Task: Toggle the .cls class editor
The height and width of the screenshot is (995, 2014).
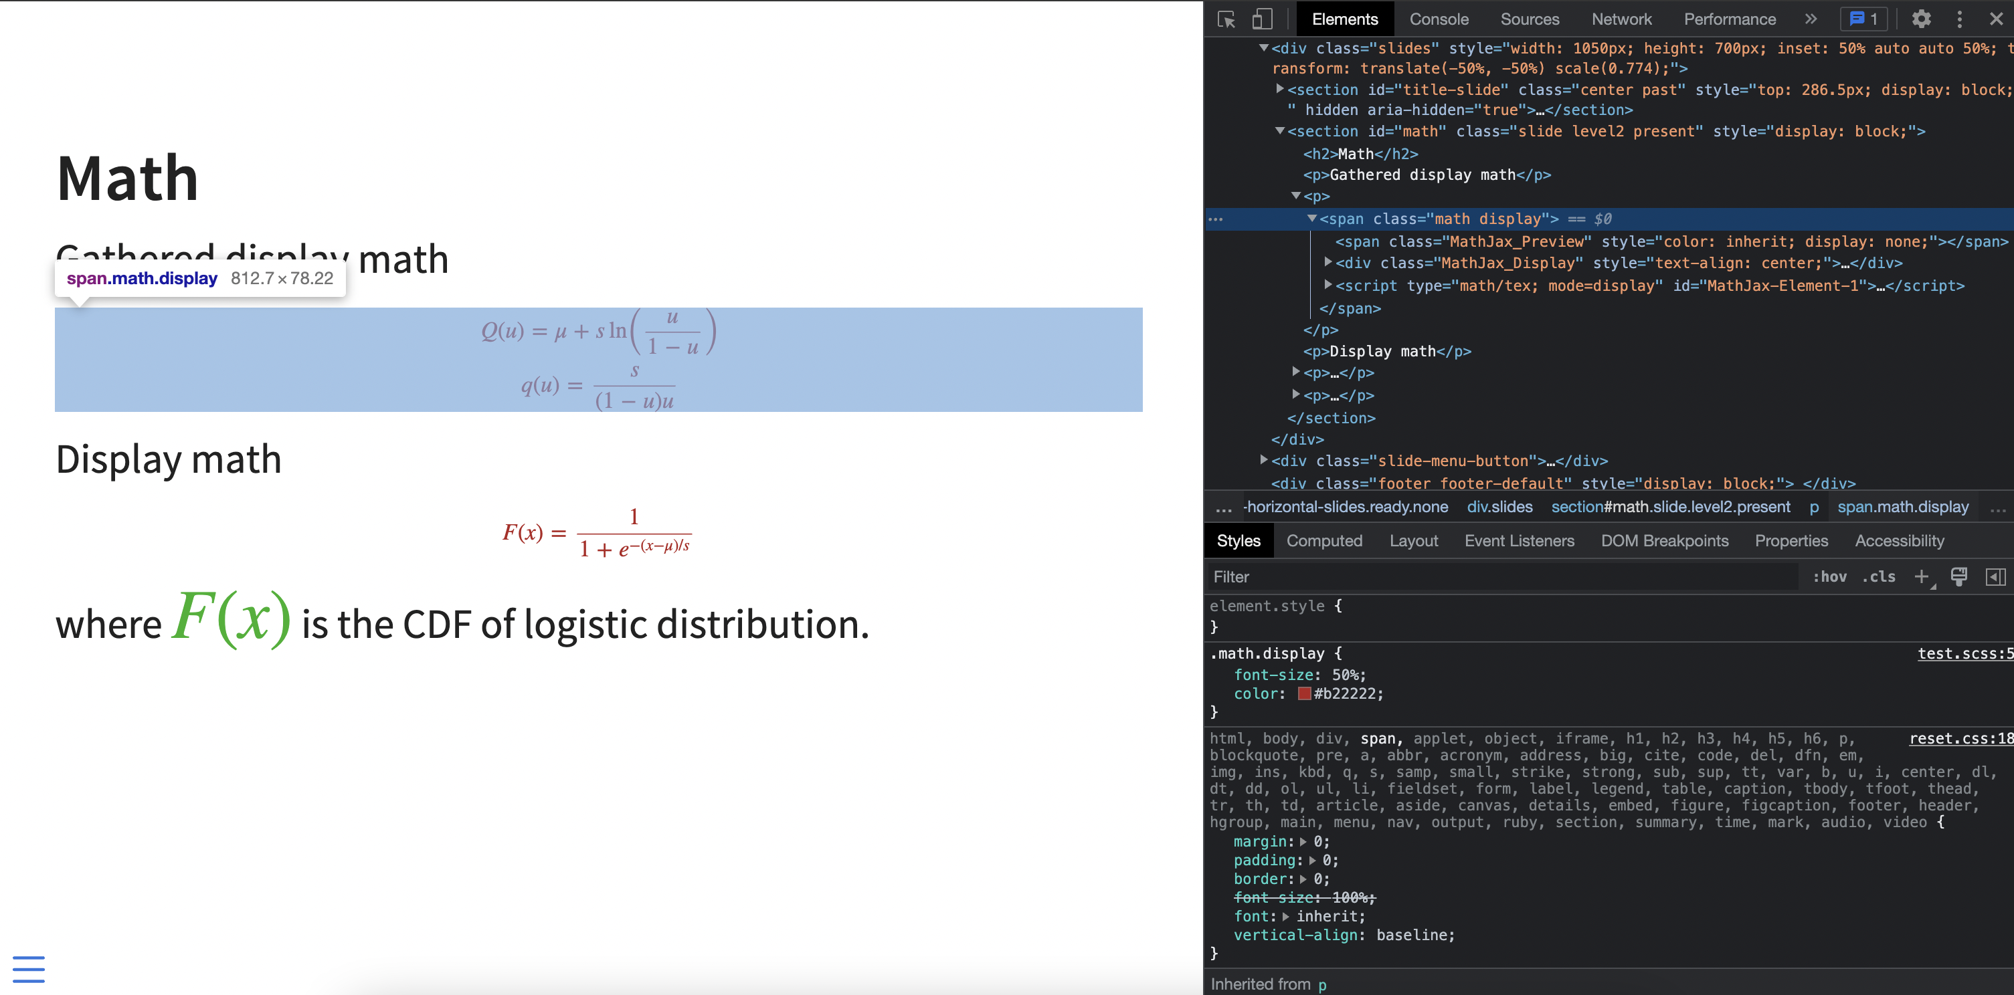Action: click(1879, 577)
